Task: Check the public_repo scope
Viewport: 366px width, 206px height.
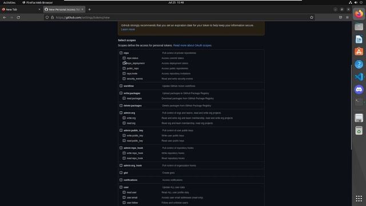Action: 124,69
